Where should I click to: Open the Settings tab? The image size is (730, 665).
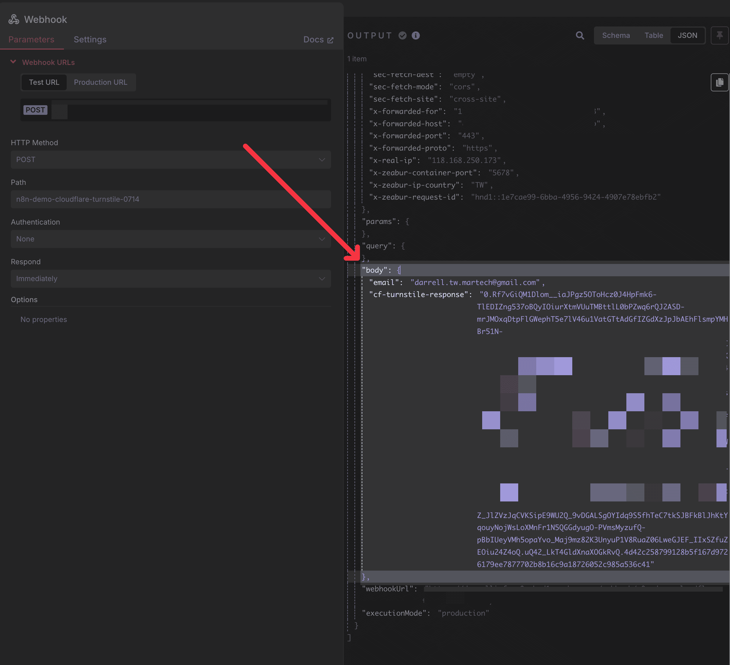[90, 39]
